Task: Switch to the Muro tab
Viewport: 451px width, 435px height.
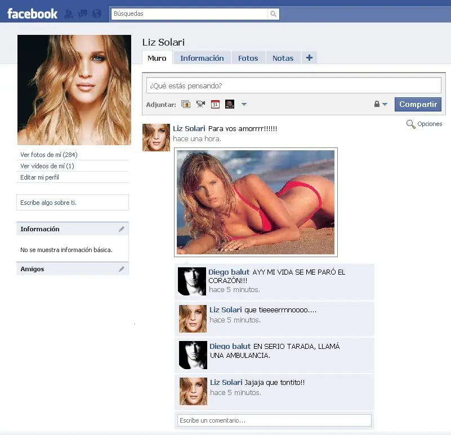Action: point(157,58)
